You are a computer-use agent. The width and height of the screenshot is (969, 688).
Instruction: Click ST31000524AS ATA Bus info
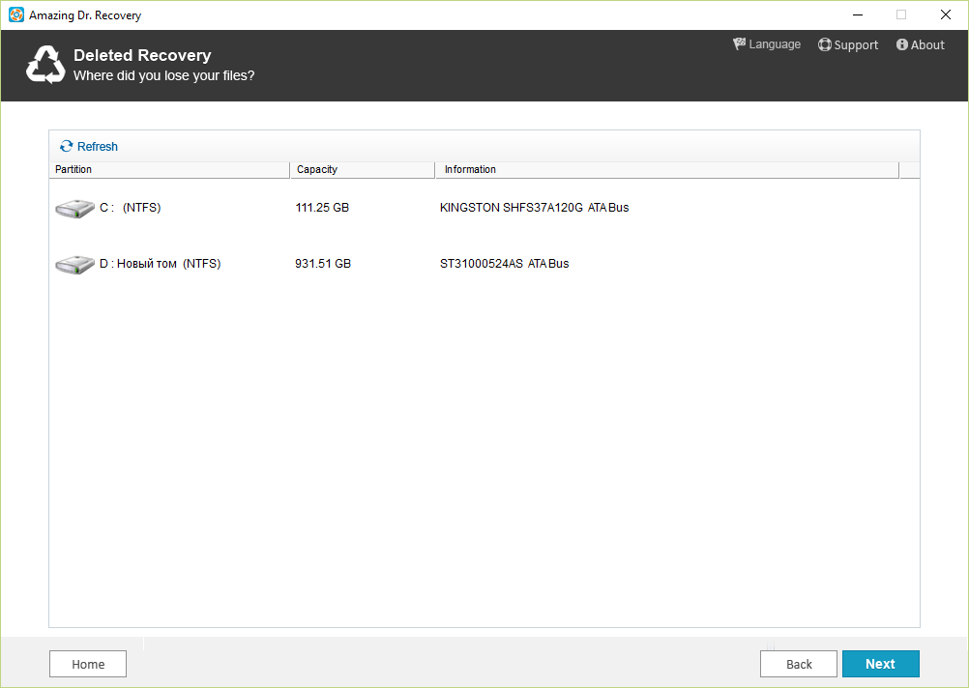coord(504,264)
